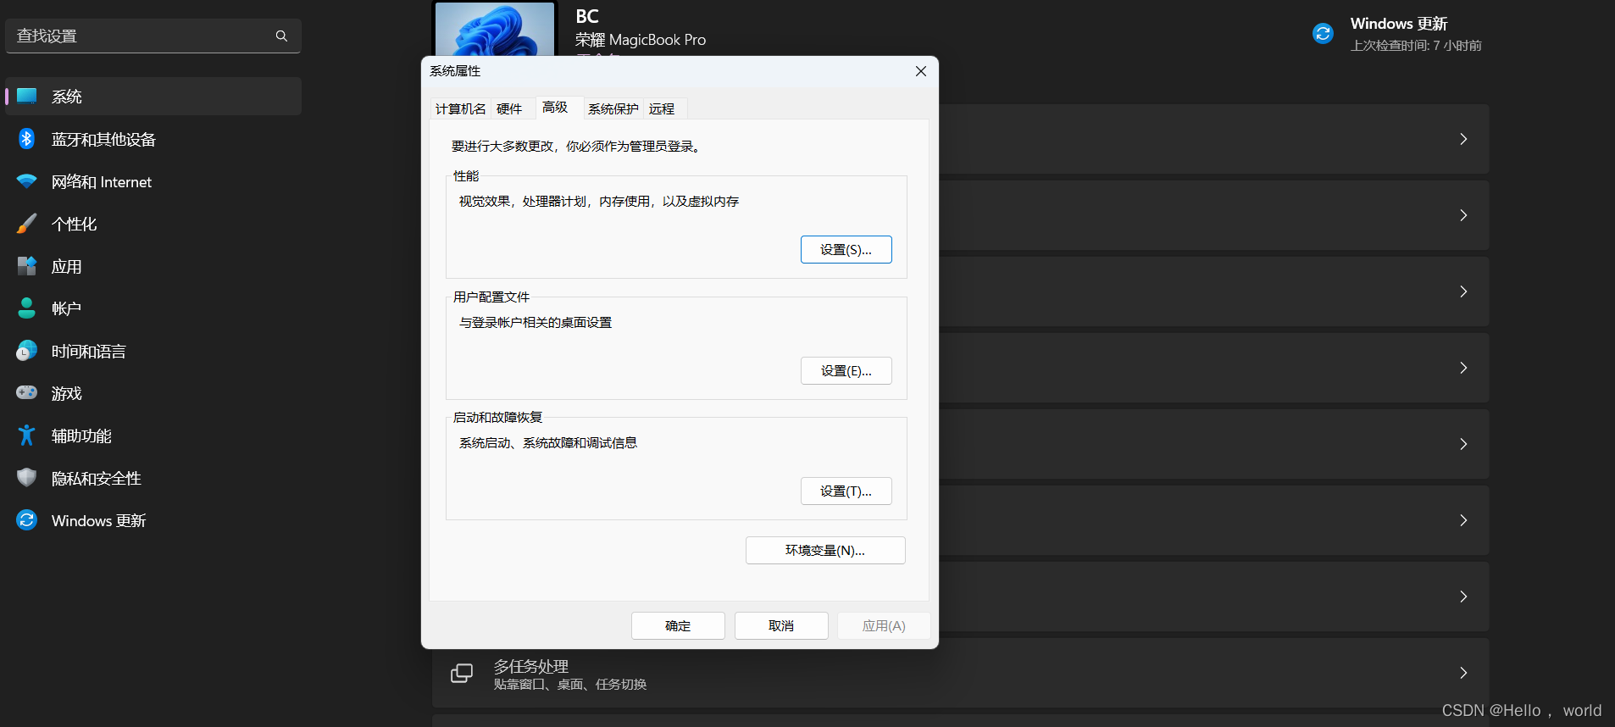Close the 系统属性 dialog
1615x727 pixels.
tap(921, 71)
